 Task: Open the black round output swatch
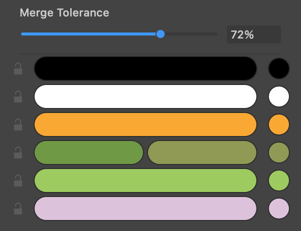coord(279,68)
